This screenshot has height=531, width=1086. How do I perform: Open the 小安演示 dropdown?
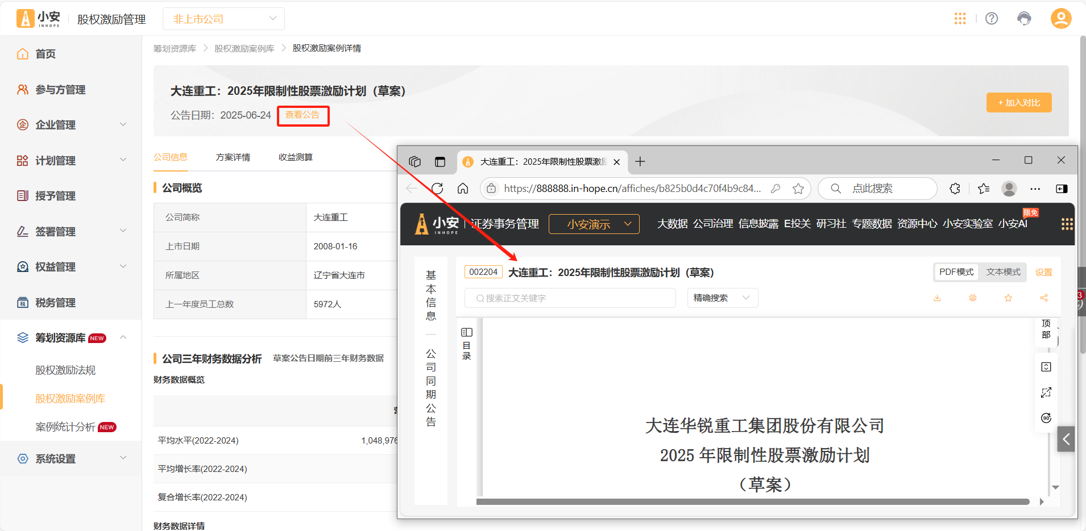(594, 224)
